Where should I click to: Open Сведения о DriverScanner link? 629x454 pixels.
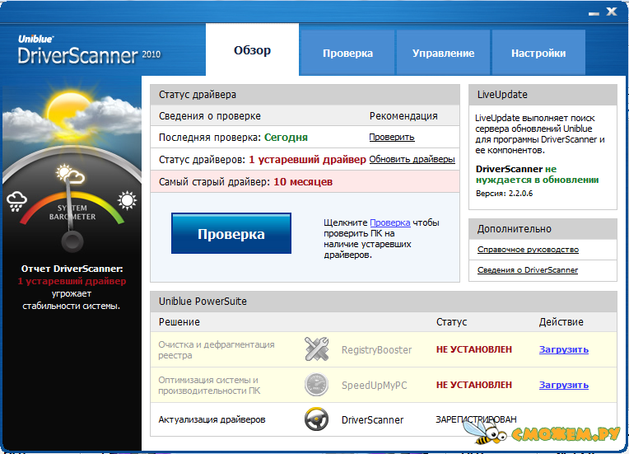click(528, 269)
